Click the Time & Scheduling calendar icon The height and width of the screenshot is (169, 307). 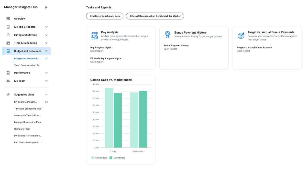pyautogui.click(x=8, y=43)
